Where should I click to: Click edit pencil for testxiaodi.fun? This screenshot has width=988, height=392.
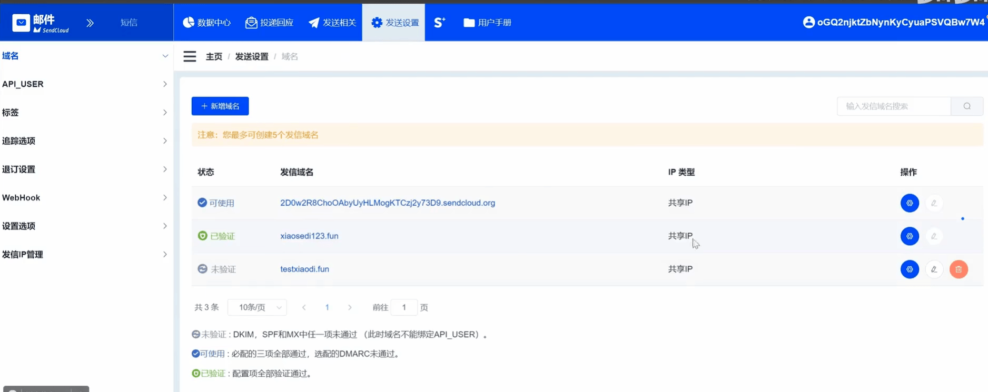pyautogui.click(x=934, y=269)
